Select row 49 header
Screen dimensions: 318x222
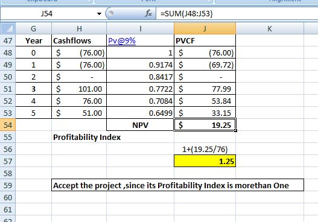click(8, 65)
